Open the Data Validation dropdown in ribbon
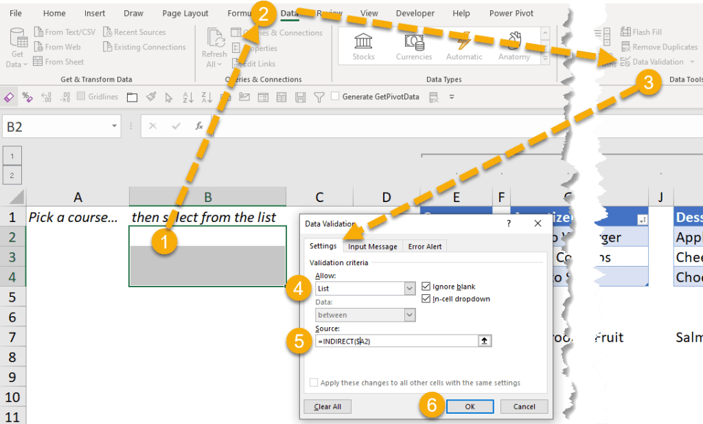Screen dimensions: 703x424 coord(691,62)
